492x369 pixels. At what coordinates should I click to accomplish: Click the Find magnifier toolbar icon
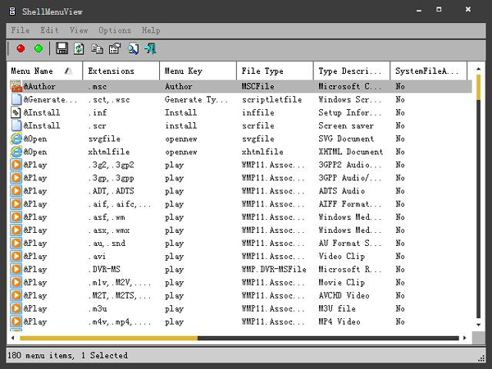(x=133, y=49)
